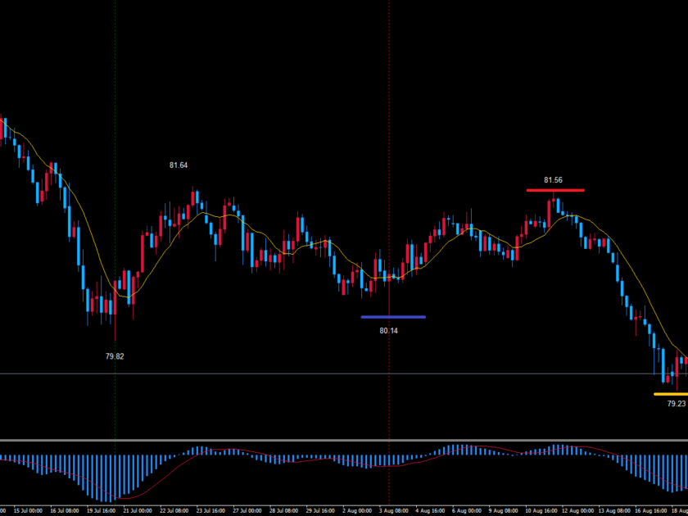
Task: Select the 79.23 price label
Action: (x=676, y=404)
